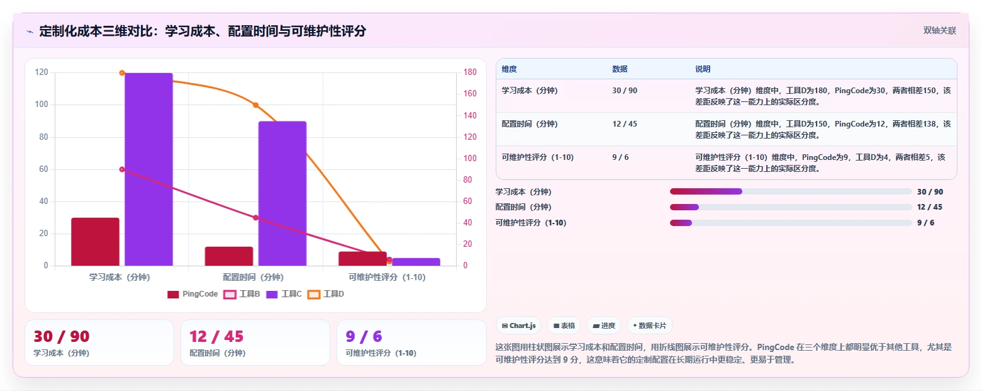The height and width of the screenshot is (391, 982).
Task: Click the 进度 tag
Action: pos(603,326)
